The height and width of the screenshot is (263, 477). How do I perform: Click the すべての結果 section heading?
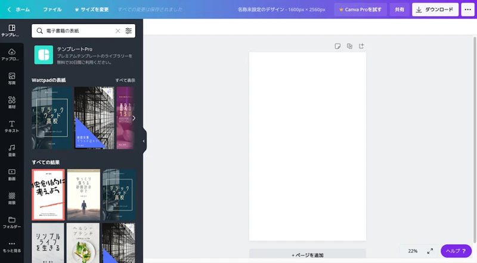46,163
